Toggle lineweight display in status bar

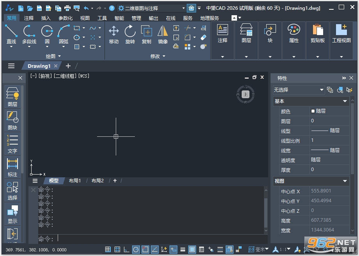coord(183,249)
